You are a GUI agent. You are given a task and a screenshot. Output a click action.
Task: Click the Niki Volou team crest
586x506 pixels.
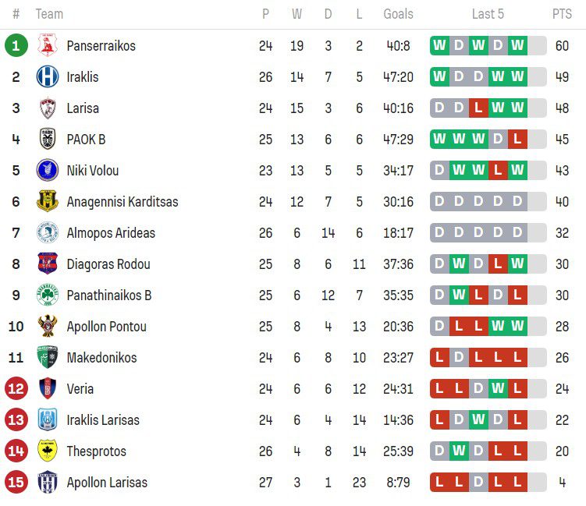pyautogui.click(x=48, y=171)
